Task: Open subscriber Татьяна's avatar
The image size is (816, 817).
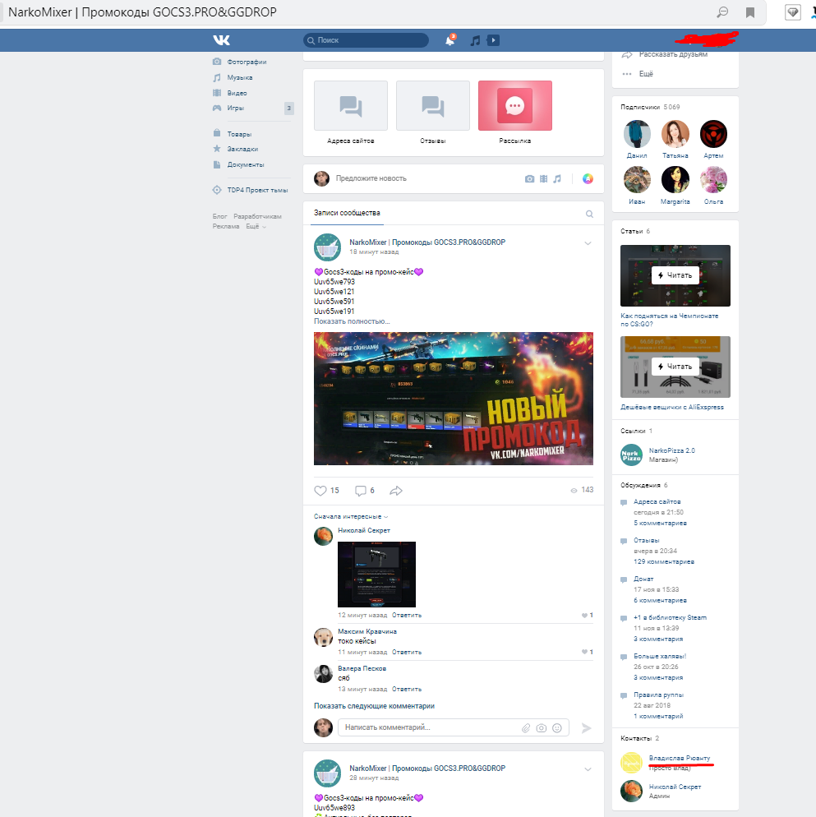Action: click(675, 134)
